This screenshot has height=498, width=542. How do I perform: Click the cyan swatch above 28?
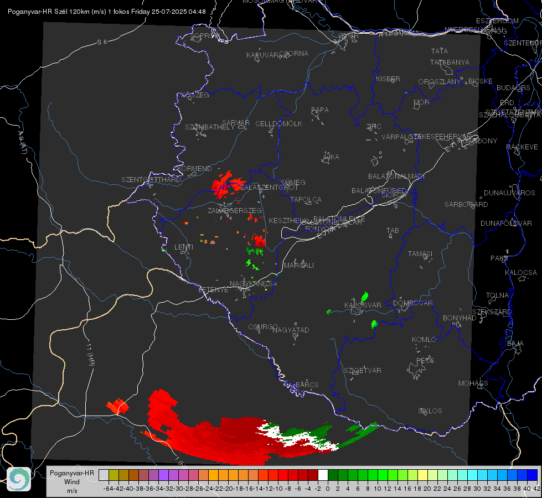(x=473, y=475)
